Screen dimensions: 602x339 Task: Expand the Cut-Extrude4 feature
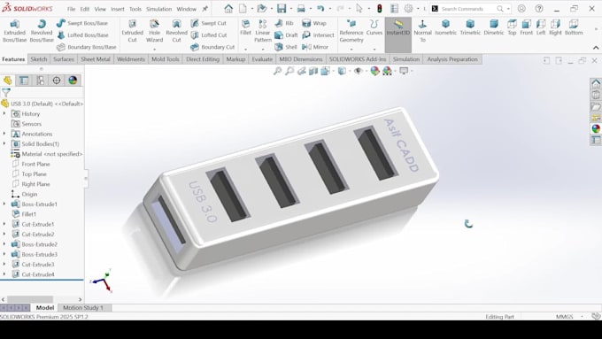click(x=4, y=274)
